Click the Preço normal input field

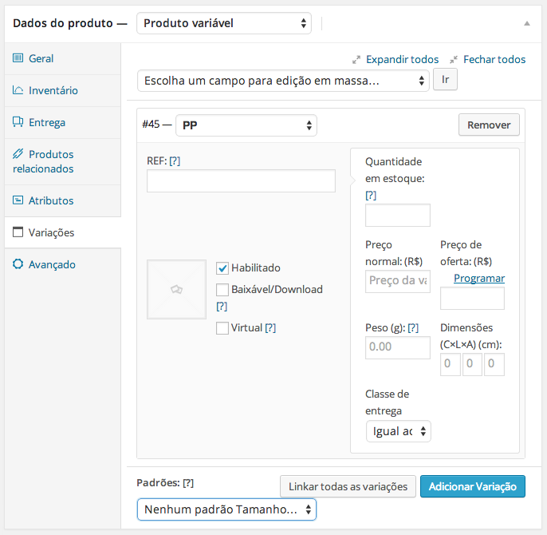pos(397,281)
